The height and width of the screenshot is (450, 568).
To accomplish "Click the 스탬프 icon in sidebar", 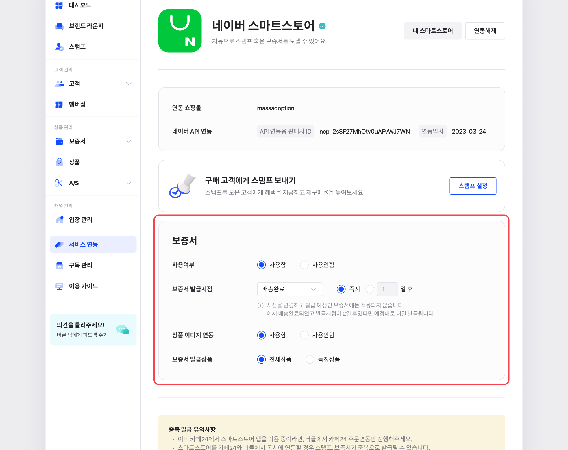I will [59, 47].
